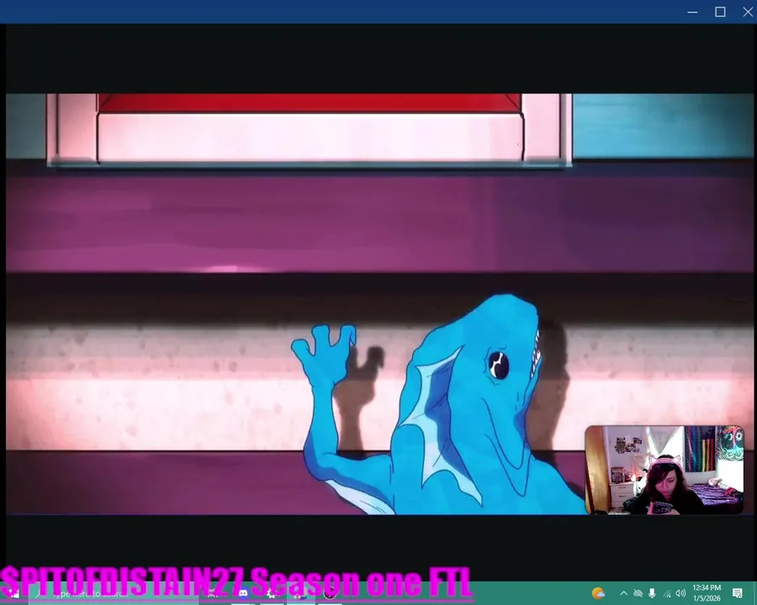This screenshot has width=757, height=605.
Task: Close the video player window
Action: pyautogui.click(x=747, y=12)
